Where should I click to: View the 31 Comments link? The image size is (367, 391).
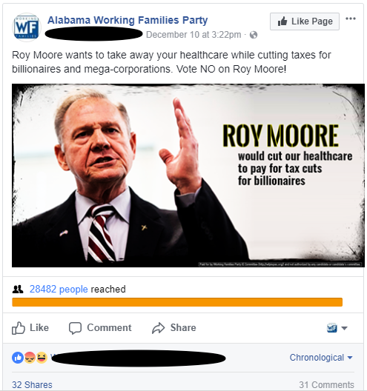326,384
